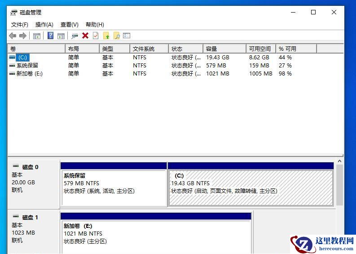The image size is (356, 254).
Task: Toggle the show/hide console tree icon
Action: pyautogui.click(x=36, y=36)
